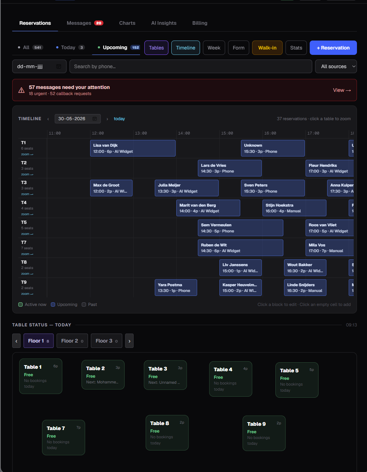View messages needing attention
This screenshot has height=472, width=367.
[x=342, y=90]
